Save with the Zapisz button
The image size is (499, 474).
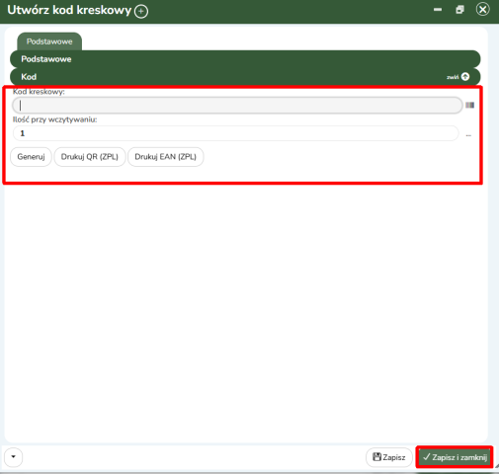tap(389, 457)
